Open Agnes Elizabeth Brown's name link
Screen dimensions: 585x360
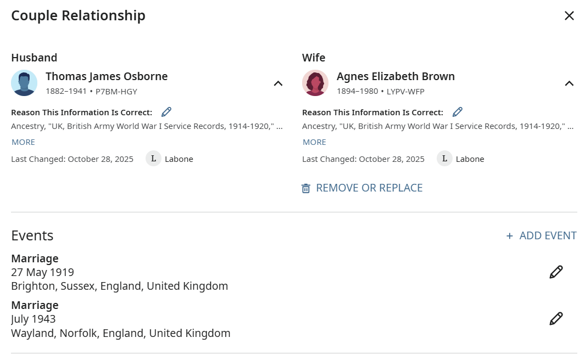pos(395,76)
